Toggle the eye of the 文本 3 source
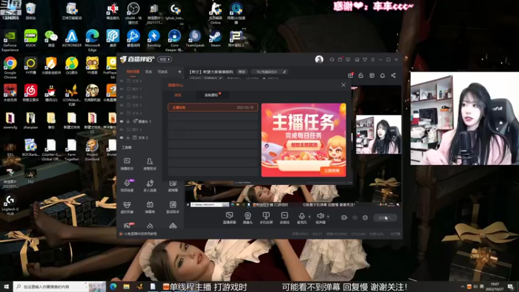This screenshot has width=519, height=292. coord(121,138)
